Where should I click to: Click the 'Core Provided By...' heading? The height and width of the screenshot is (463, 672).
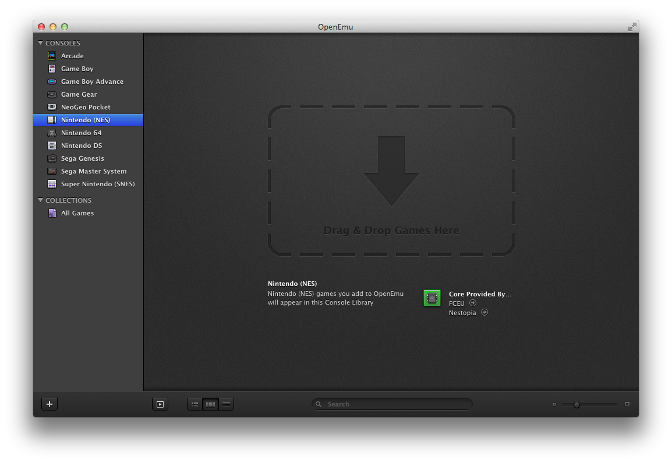pyautogui.click(x=480, y=294)
